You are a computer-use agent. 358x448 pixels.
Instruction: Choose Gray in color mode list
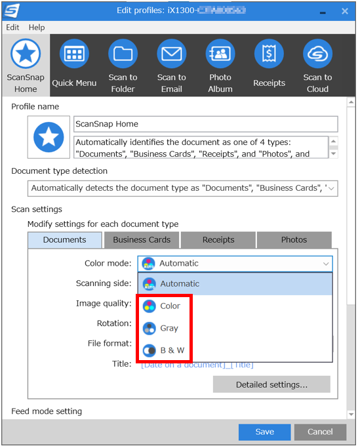point(235,328)
